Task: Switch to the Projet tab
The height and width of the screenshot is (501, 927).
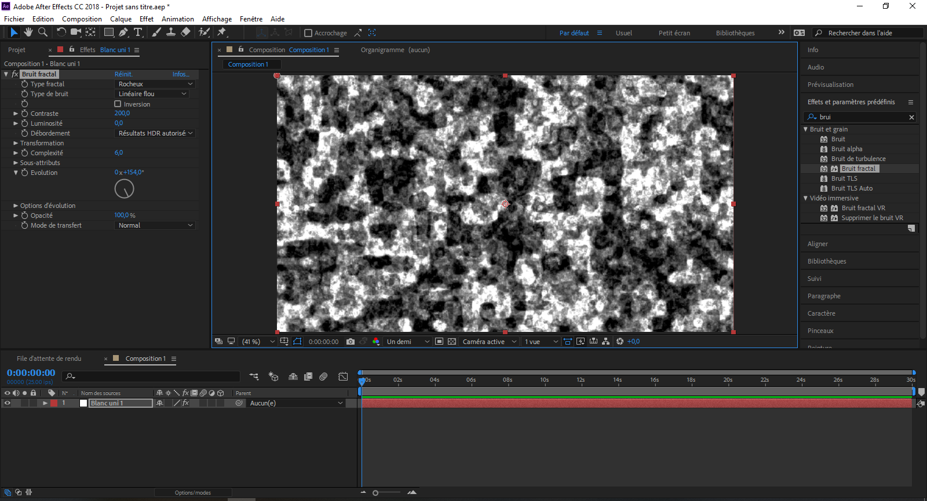Action: tap(17, 50)
